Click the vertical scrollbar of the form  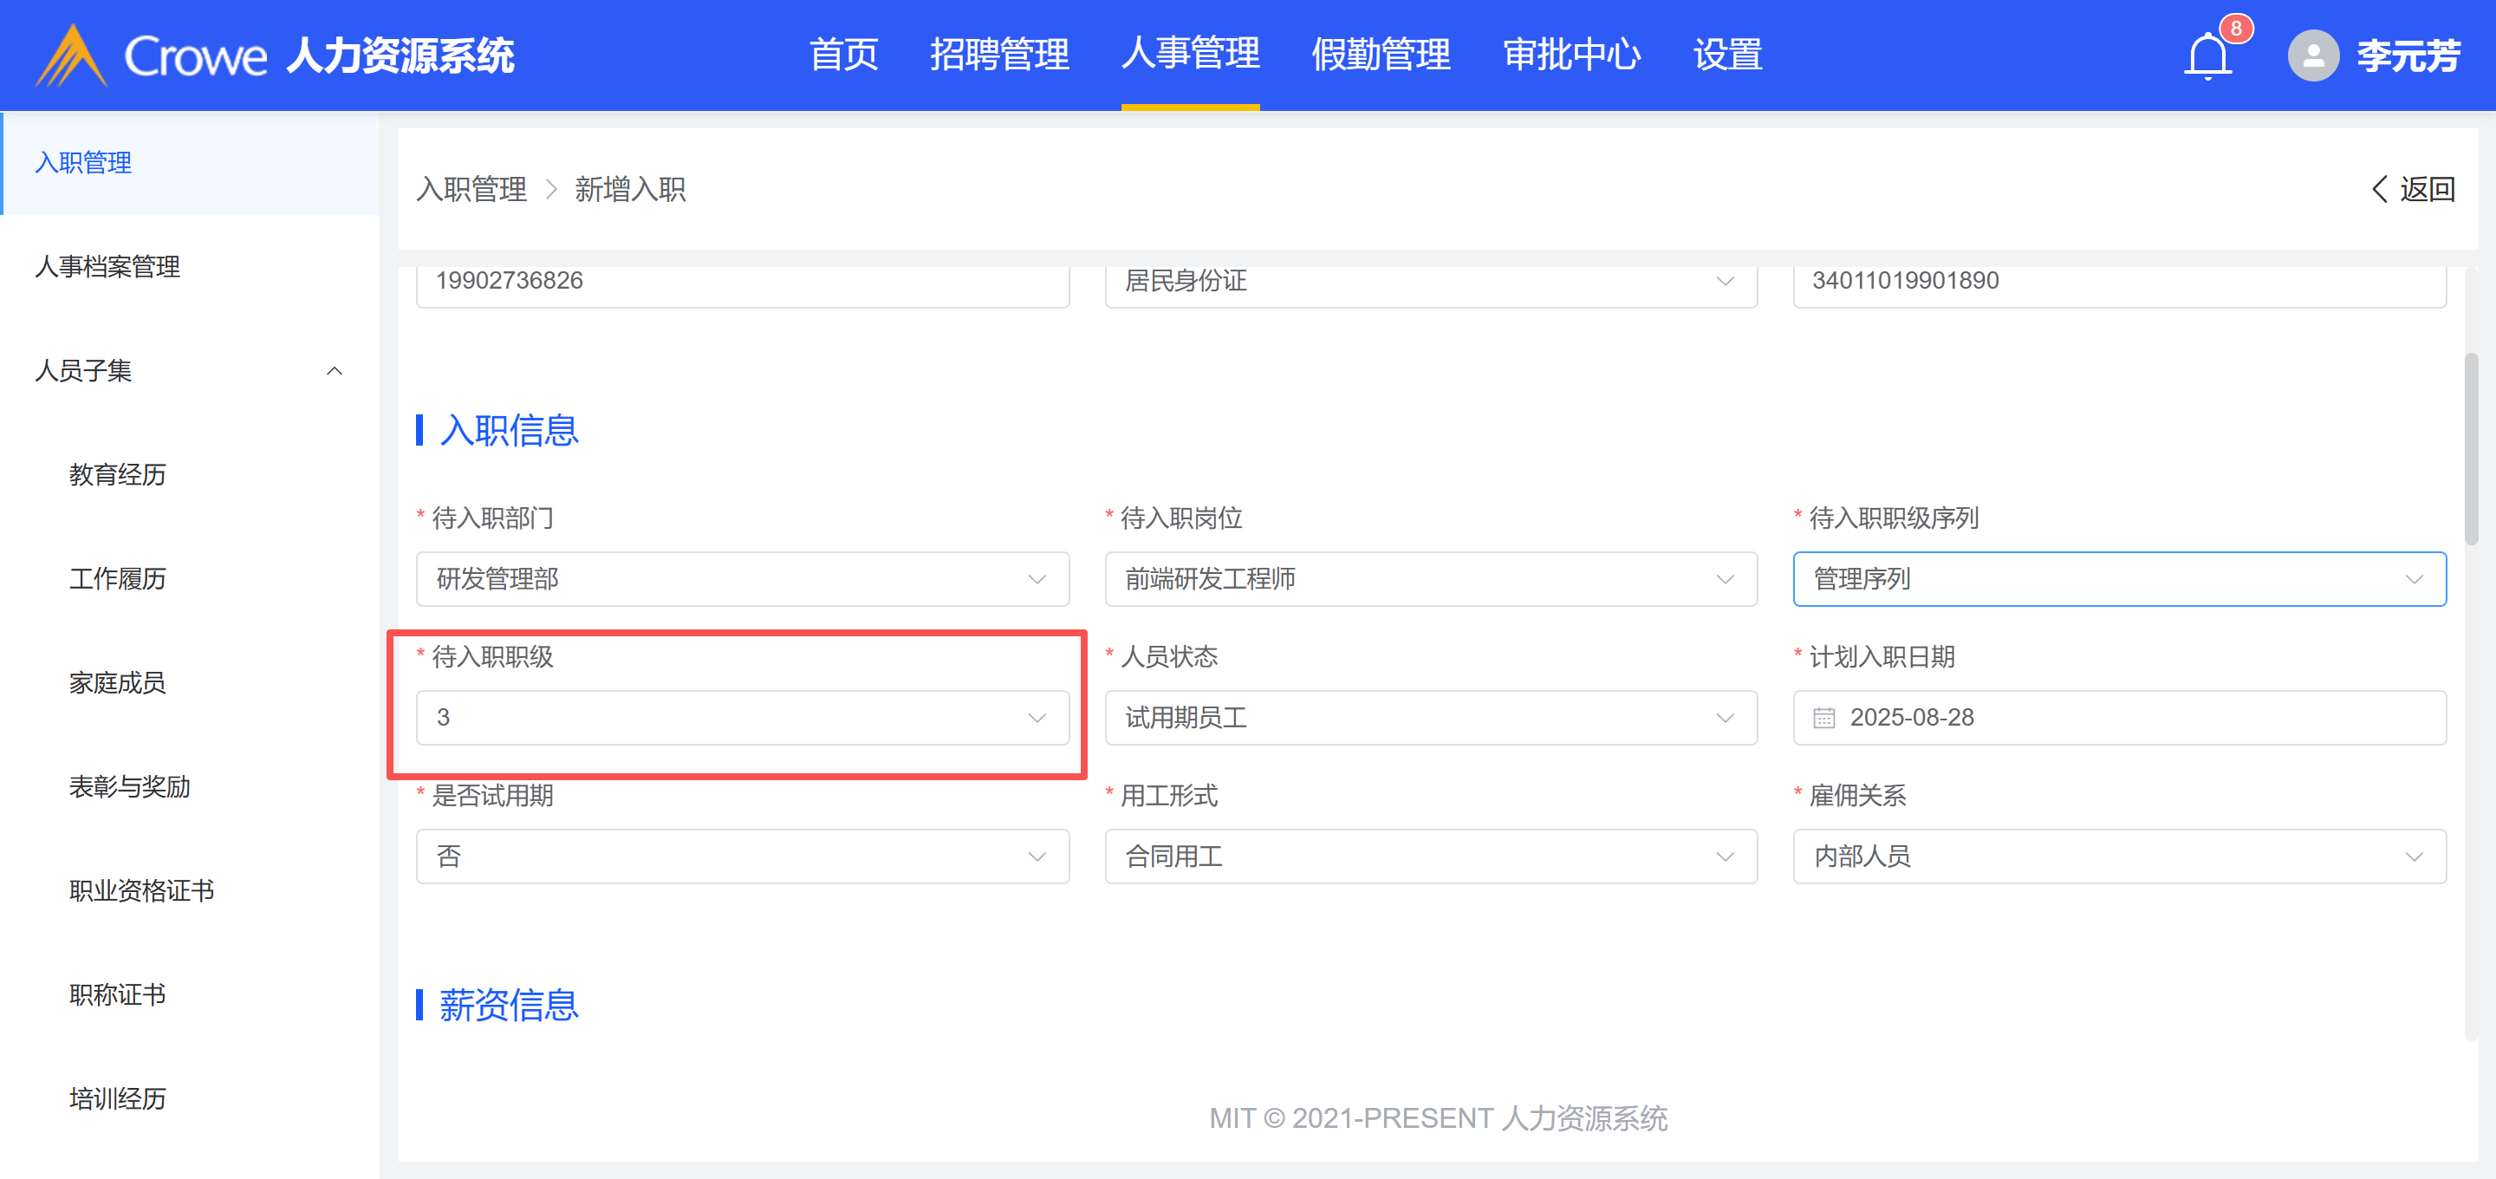[2472, 448]
